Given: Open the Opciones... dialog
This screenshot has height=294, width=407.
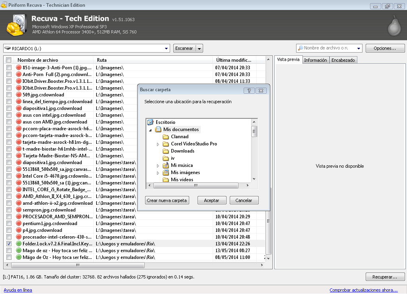Looking at the screenshot, I should click(x=385, y=48).
